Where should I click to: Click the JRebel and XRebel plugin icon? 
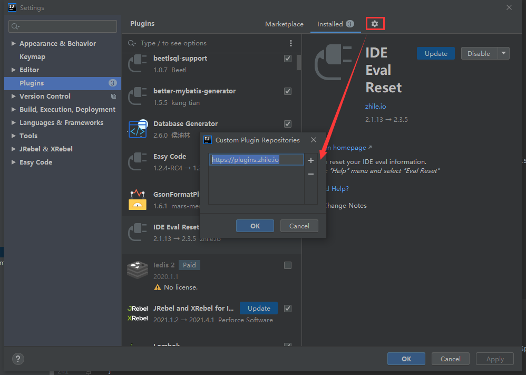tap(138, 313)
